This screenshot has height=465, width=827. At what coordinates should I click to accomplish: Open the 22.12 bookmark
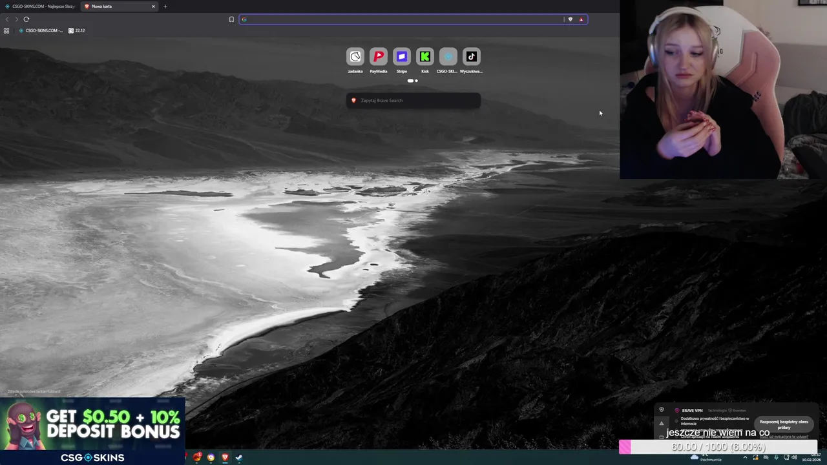click(x=76, y=30)
